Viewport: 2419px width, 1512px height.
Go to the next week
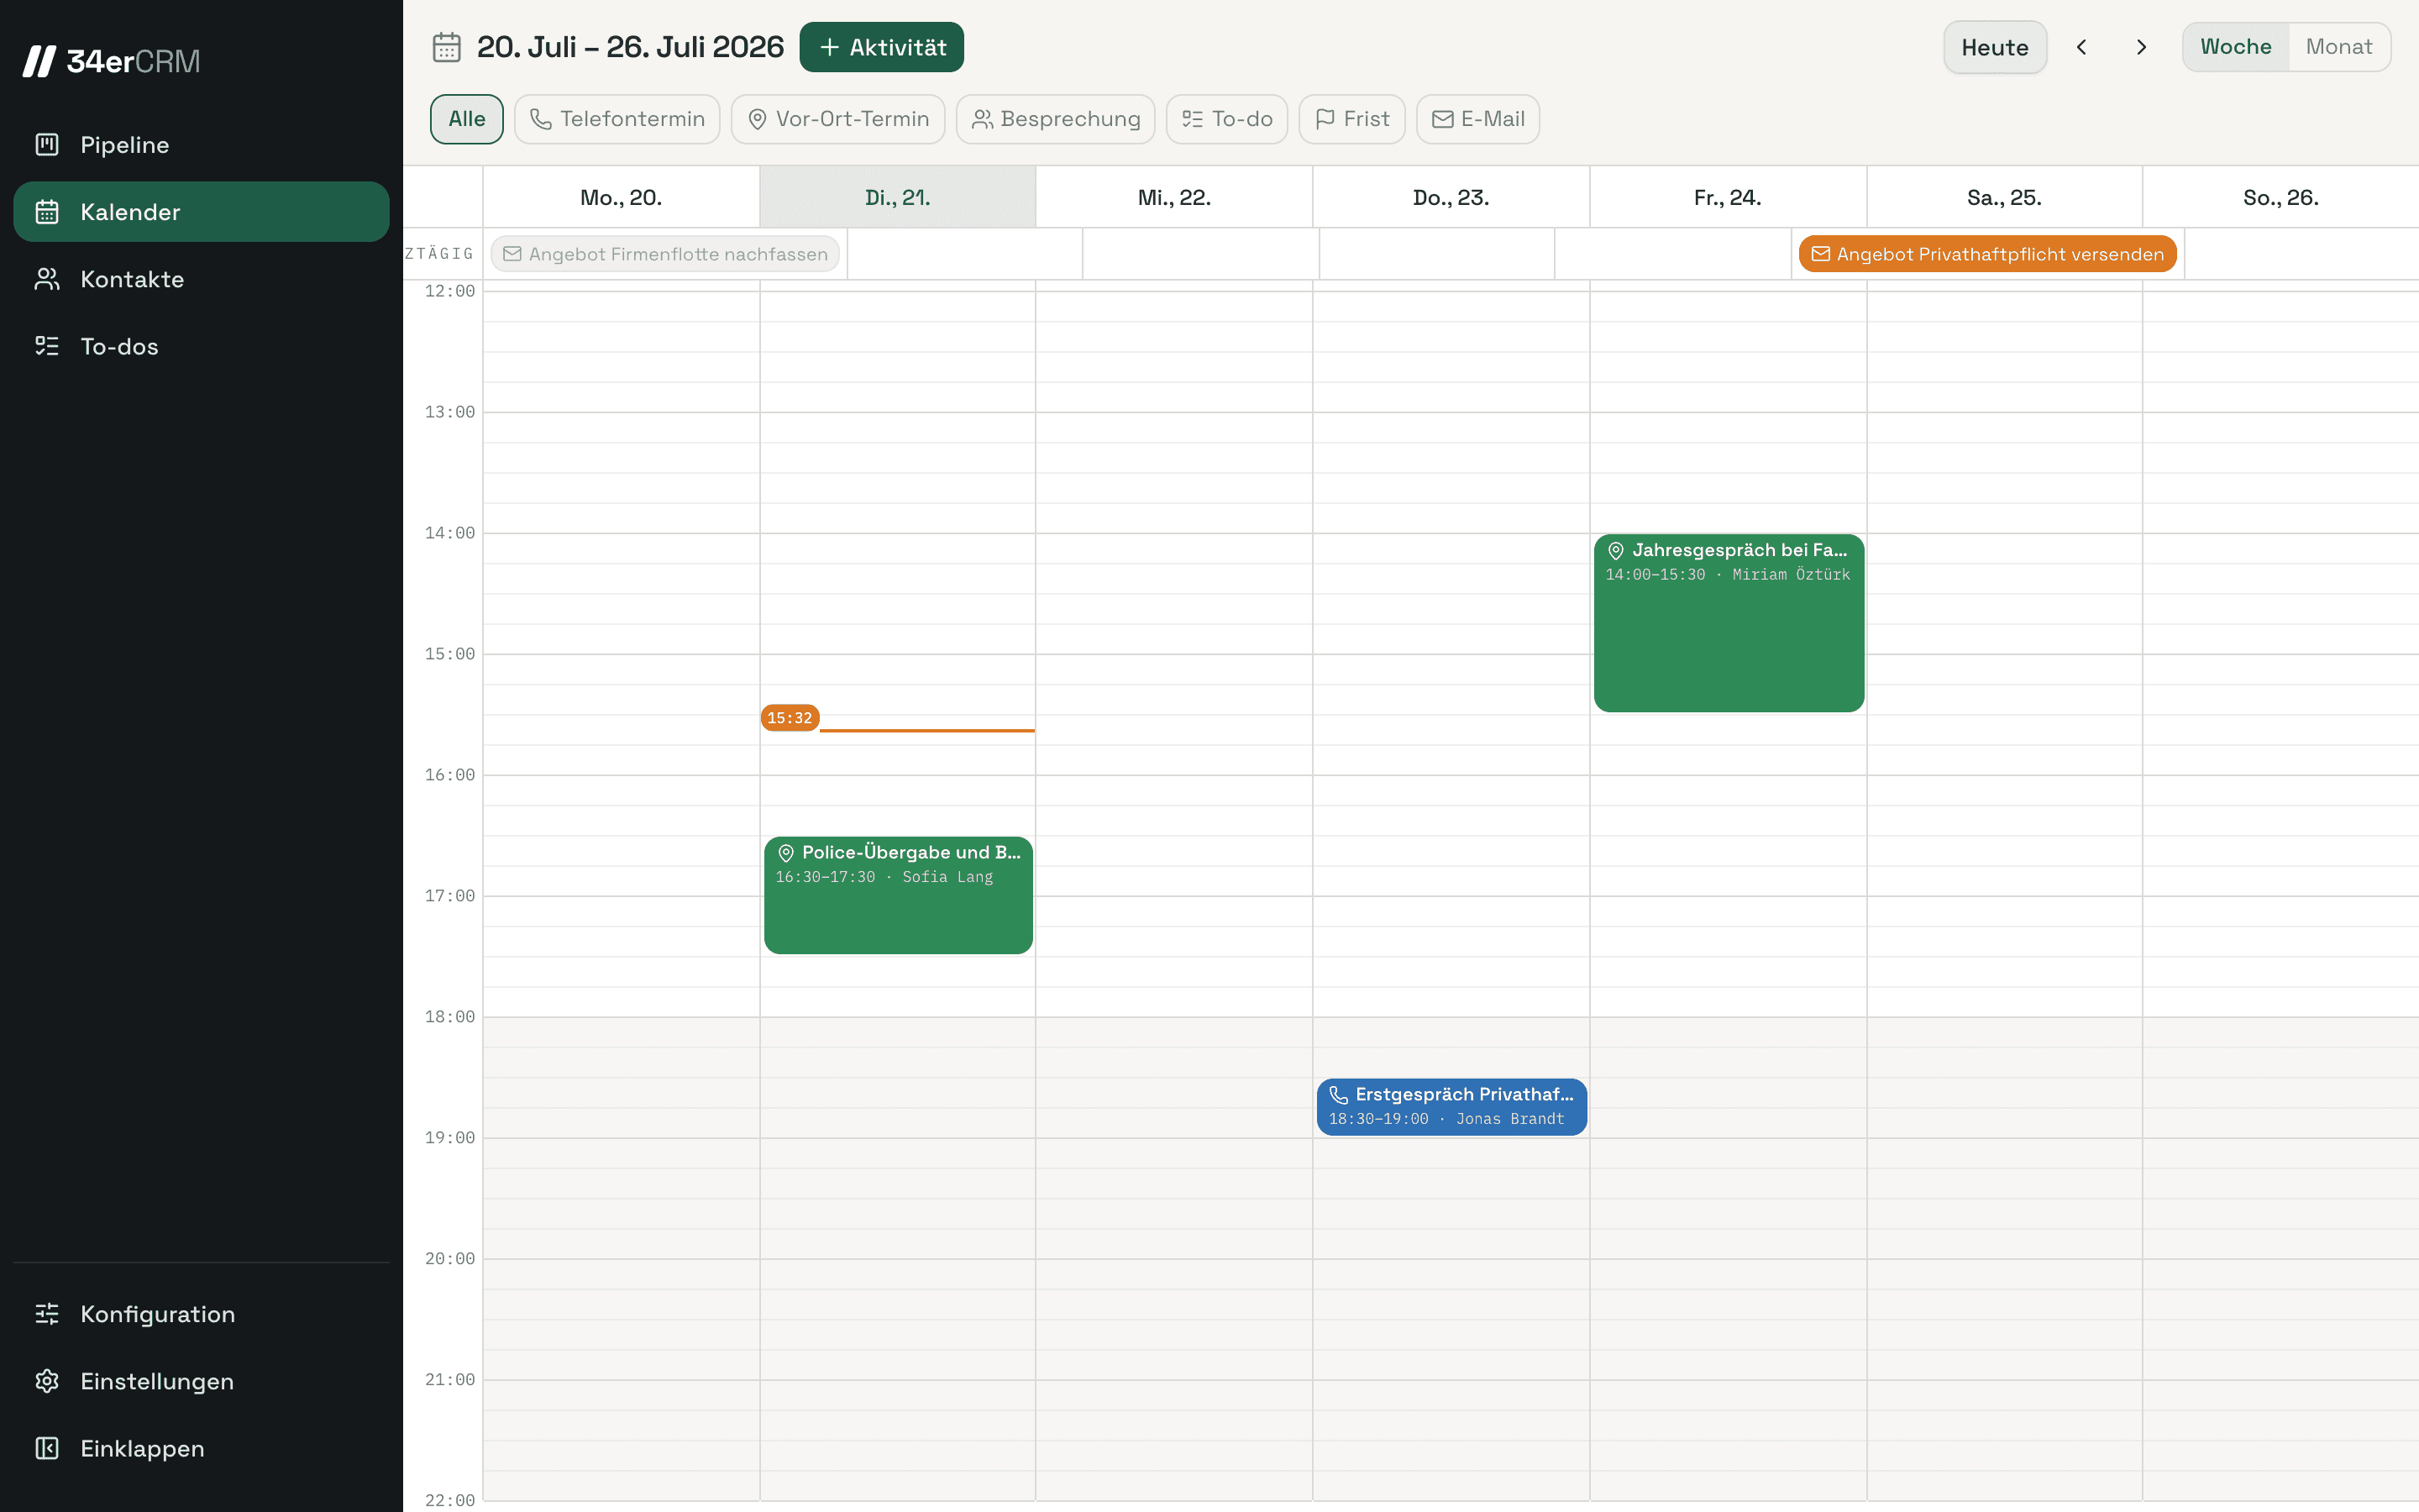2141,47
